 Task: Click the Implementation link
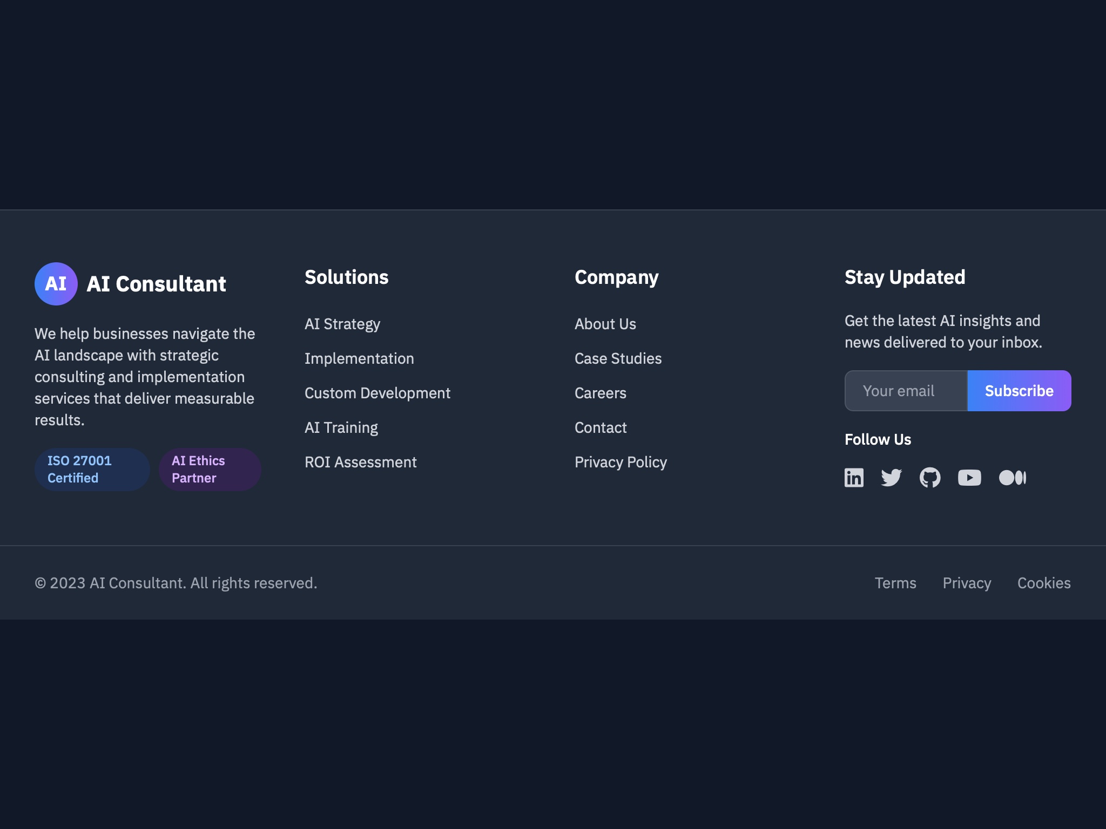(359, 358)
